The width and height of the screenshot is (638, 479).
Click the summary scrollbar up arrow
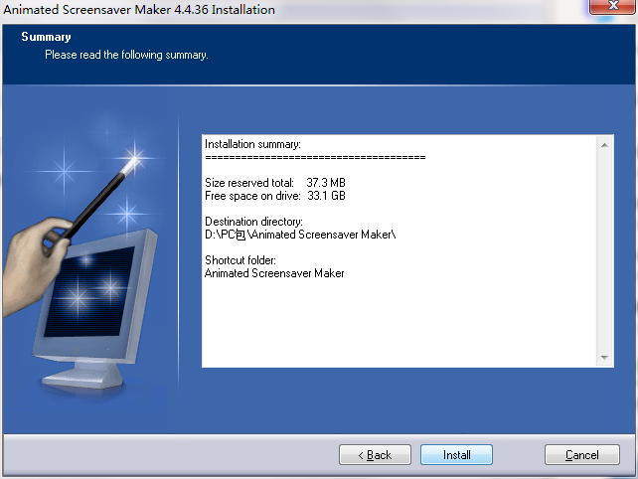tap(604, 145)
